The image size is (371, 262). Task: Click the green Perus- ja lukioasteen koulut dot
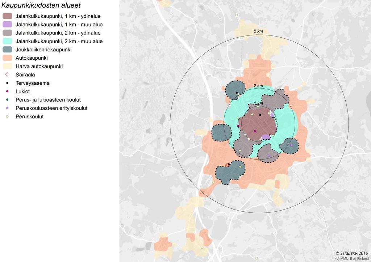pyautogui.click(x=7, y=100)
